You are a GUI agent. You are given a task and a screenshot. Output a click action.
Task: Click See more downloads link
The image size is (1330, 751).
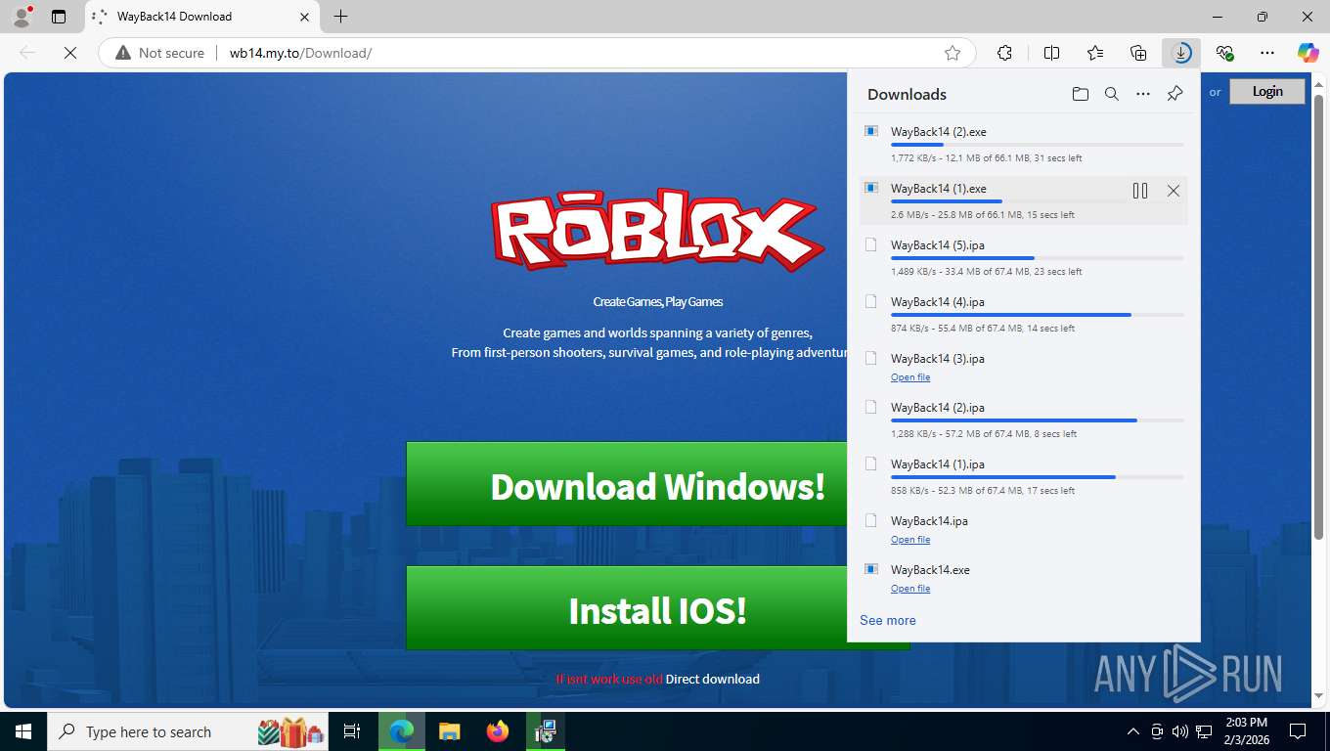click(887, 620)
